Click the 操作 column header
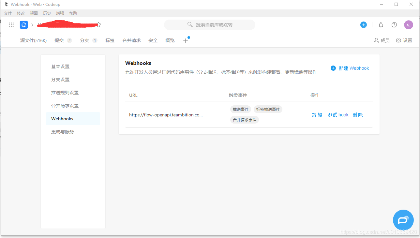Viewport: 420px width, 238px height. click(315, 95)
